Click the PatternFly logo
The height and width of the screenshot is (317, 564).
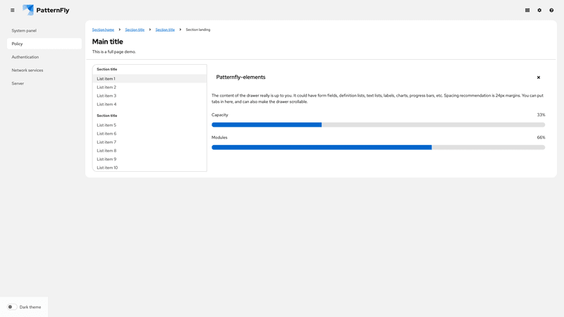coord(46,11)
